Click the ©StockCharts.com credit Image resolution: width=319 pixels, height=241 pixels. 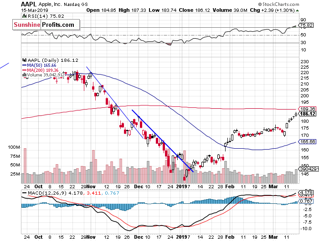click(279, 4)
